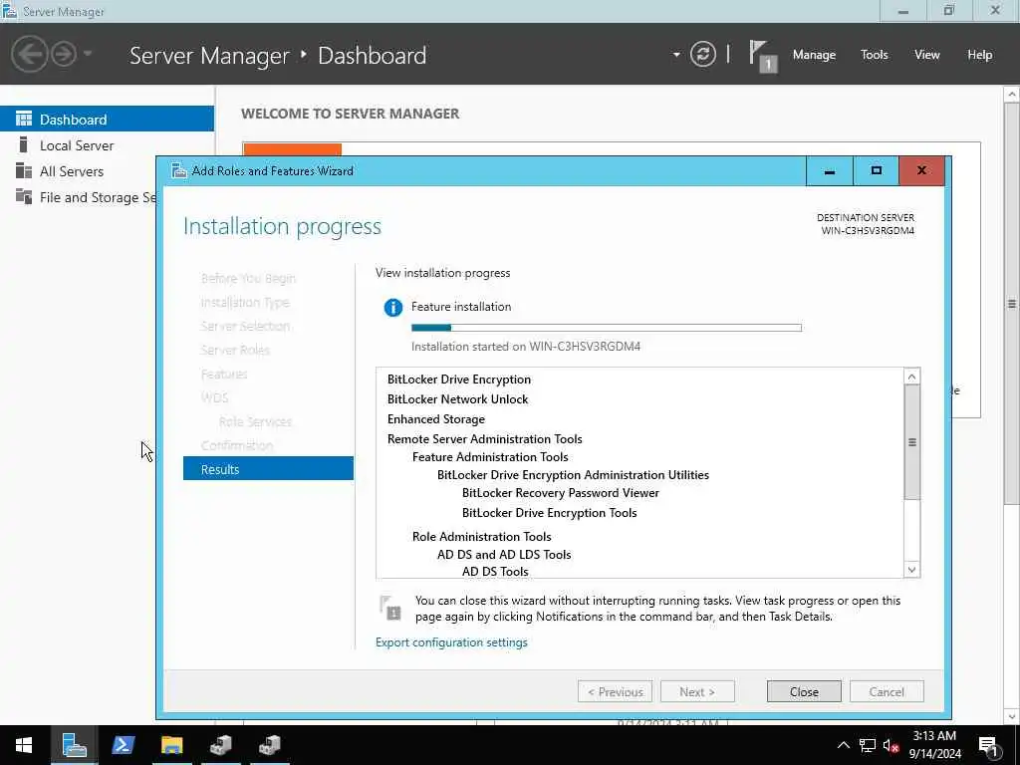The image size is (1020, 765).
Task: Expand the dropdown arrow beside the refresh icon
Action: pos(676,55)
